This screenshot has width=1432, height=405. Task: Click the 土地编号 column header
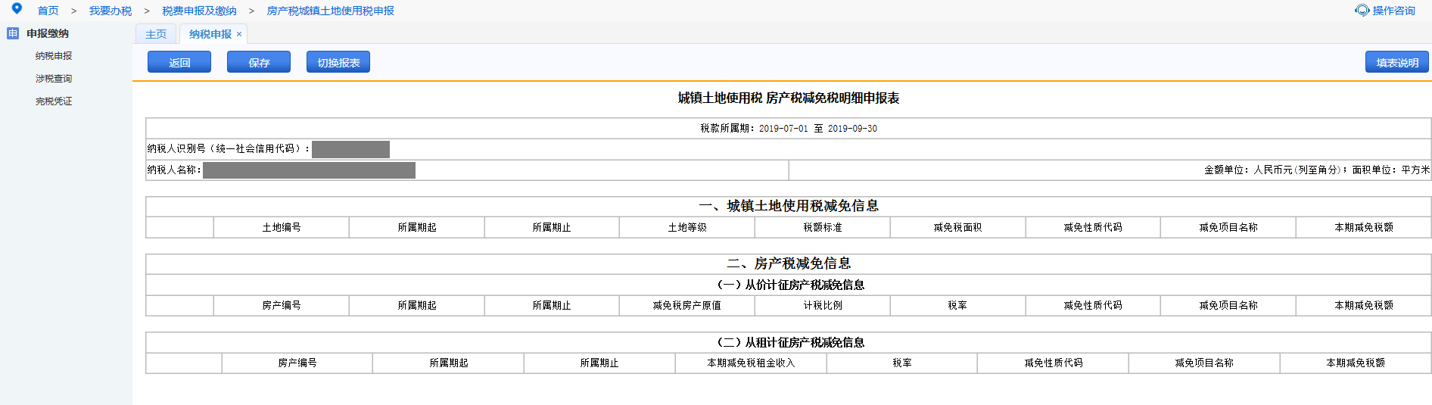pos(282,227)
